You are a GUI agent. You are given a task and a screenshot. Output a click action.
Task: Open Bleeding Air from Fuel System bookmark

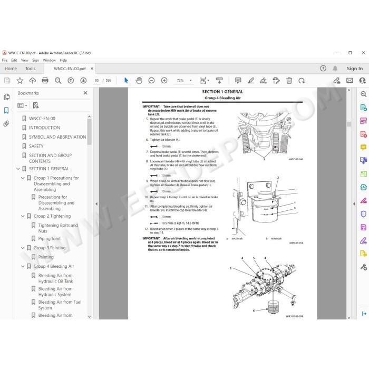click(60, 305)
